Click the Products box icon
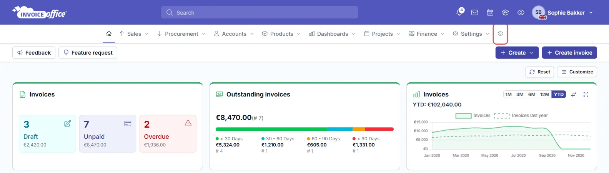Viewport: 609px width, 173px height. (x=265, y=34)
